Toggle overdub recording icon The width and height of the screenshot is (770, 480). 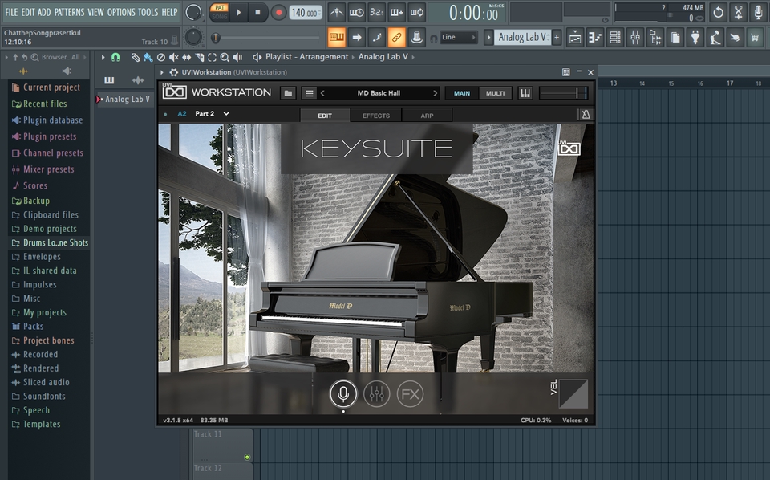point(397,12)
